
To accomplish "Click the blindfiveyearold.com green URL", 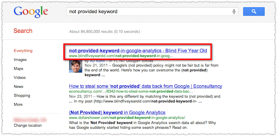I will 121,56.
